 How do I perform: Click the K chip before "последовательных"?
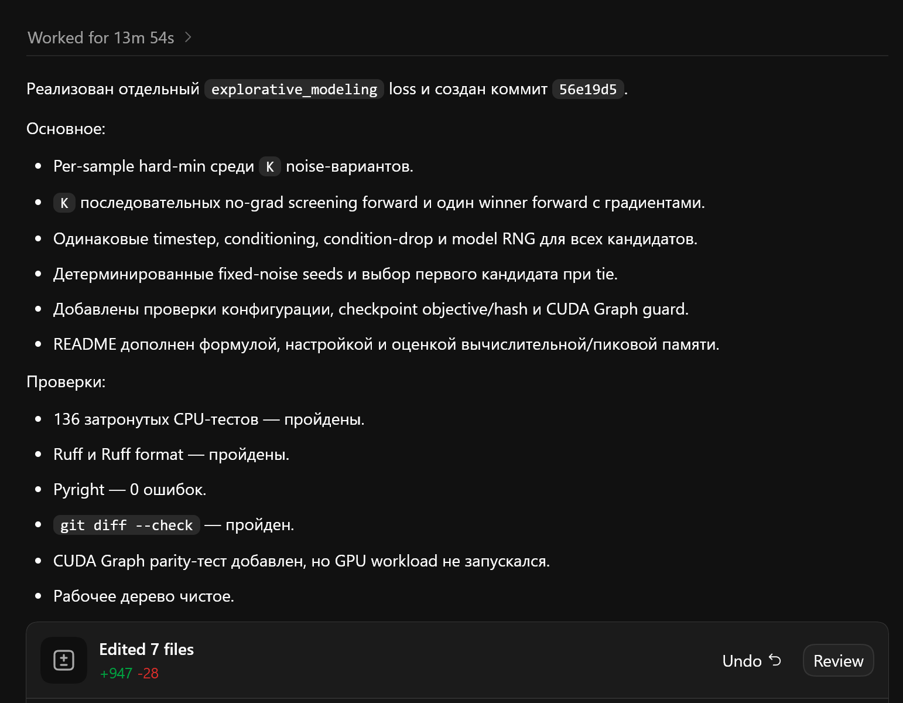pos(64,203)
